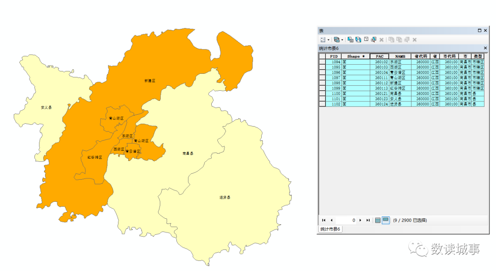Click the NAME cell 红谷滩区 in the table
The width and height of the screenshot is (496, 271).
tap(400, 88)
